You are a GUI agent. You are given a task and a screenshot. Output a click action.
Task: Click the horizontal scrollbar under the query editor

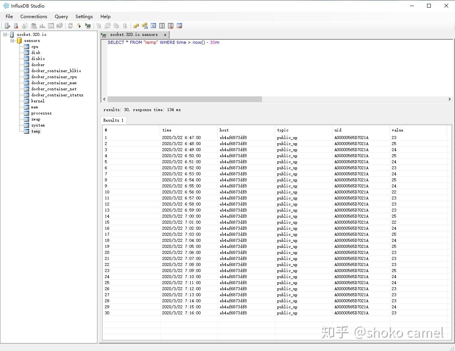[x=183, y=99]
